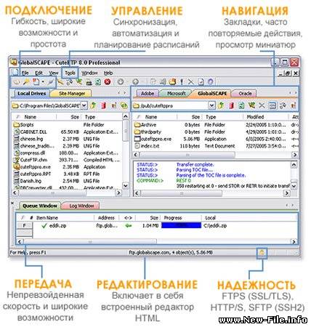
Task: Click the blue globe icon ending main toolbar
Action: [x=210, y=82]
